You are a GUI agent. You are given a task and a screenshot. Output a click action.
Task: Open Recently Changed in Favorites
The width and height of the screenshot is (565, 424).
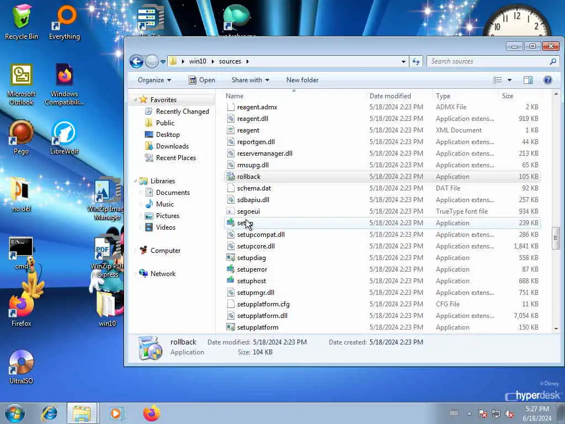(177, 112)
